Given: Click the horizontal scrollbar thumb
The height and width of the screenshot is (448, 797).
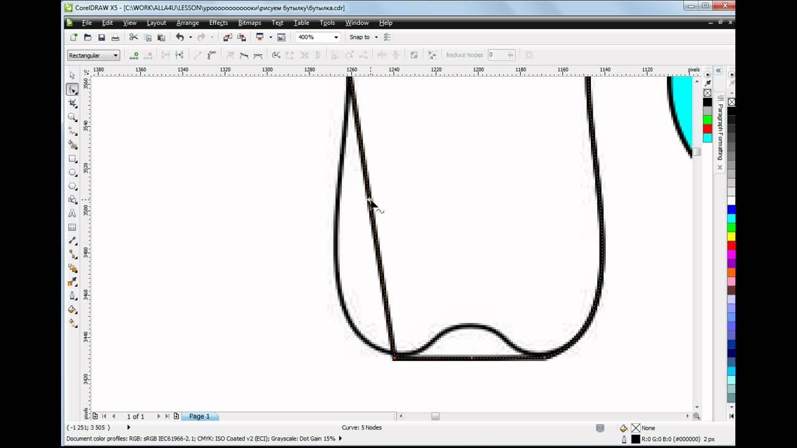Looking at the screenshot, I should [435, 416].
